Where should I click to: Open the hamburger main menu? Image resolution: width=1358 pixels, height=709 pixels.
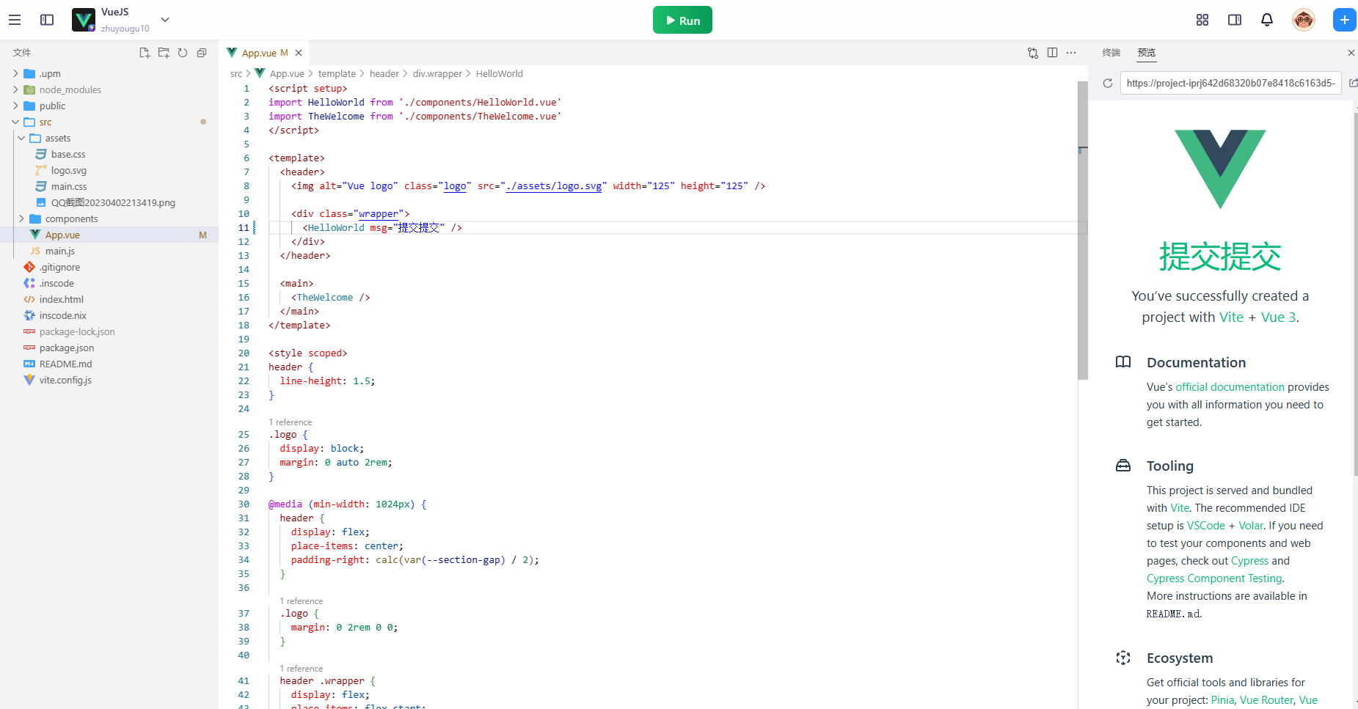click(15, 20)
